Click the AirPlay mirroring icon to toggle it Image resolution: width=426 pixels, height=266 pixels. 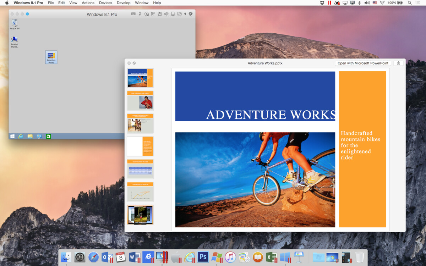[x=345, y=3]
